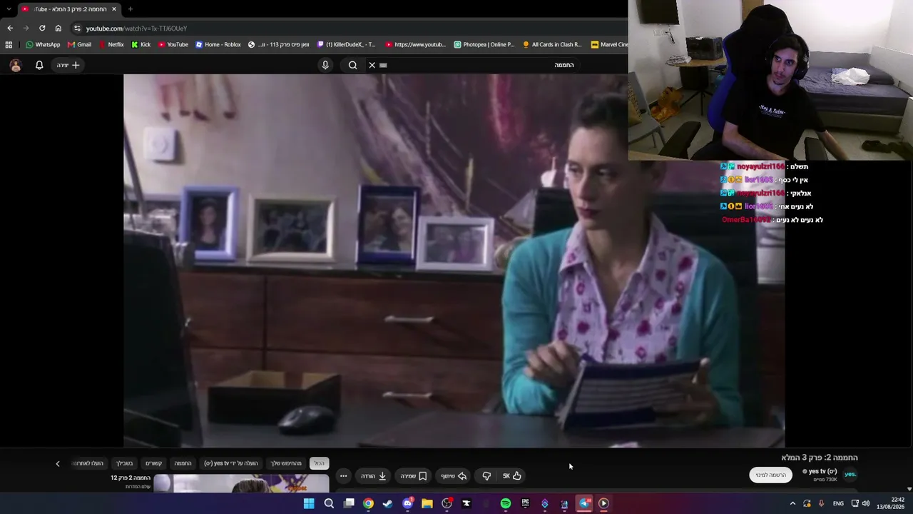Show hidden system tray icons

point(792,503)
